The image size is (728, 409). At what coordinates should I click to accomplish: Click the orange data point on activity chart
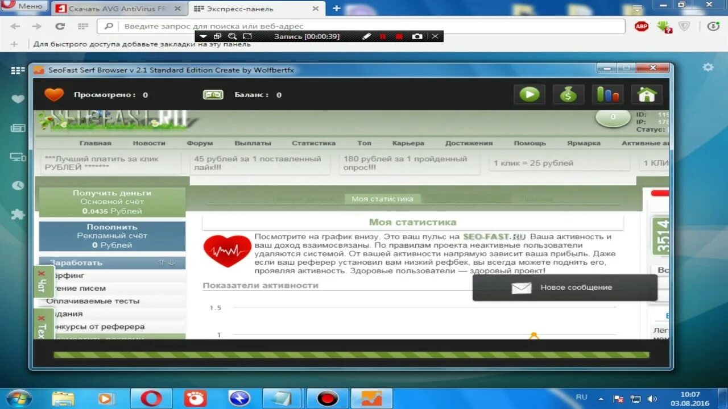(533, 335)
